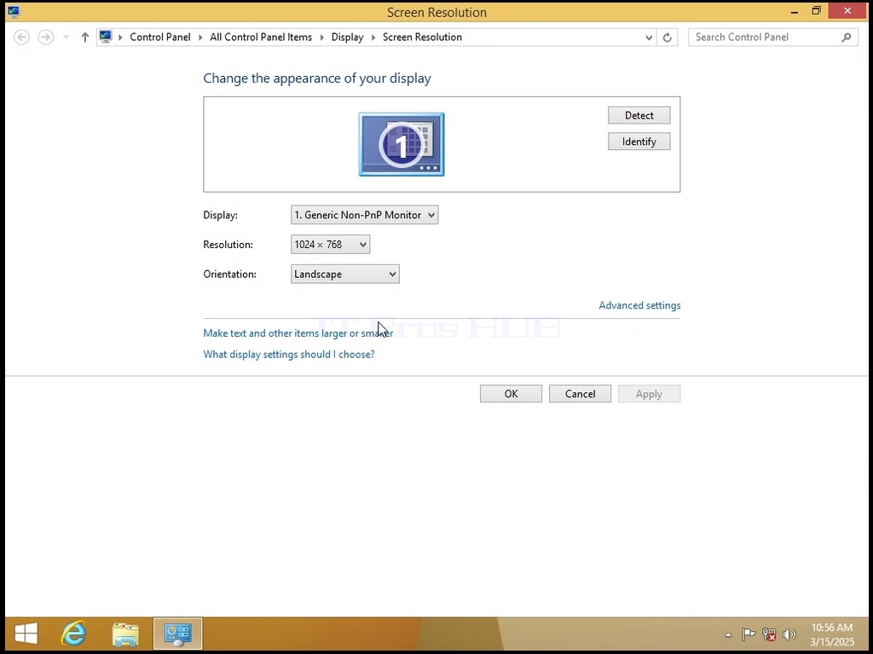This screenshot has width=873, height=654.
Task: Open Make text and other items larger link
Action: click(x=298, y=333)
